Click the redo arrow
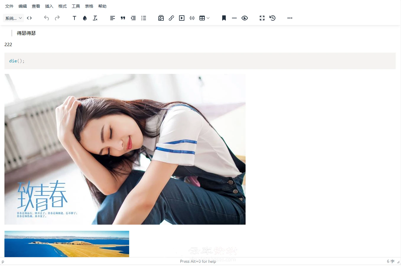This screenshot has width=401, height=266. pos(57,18)
